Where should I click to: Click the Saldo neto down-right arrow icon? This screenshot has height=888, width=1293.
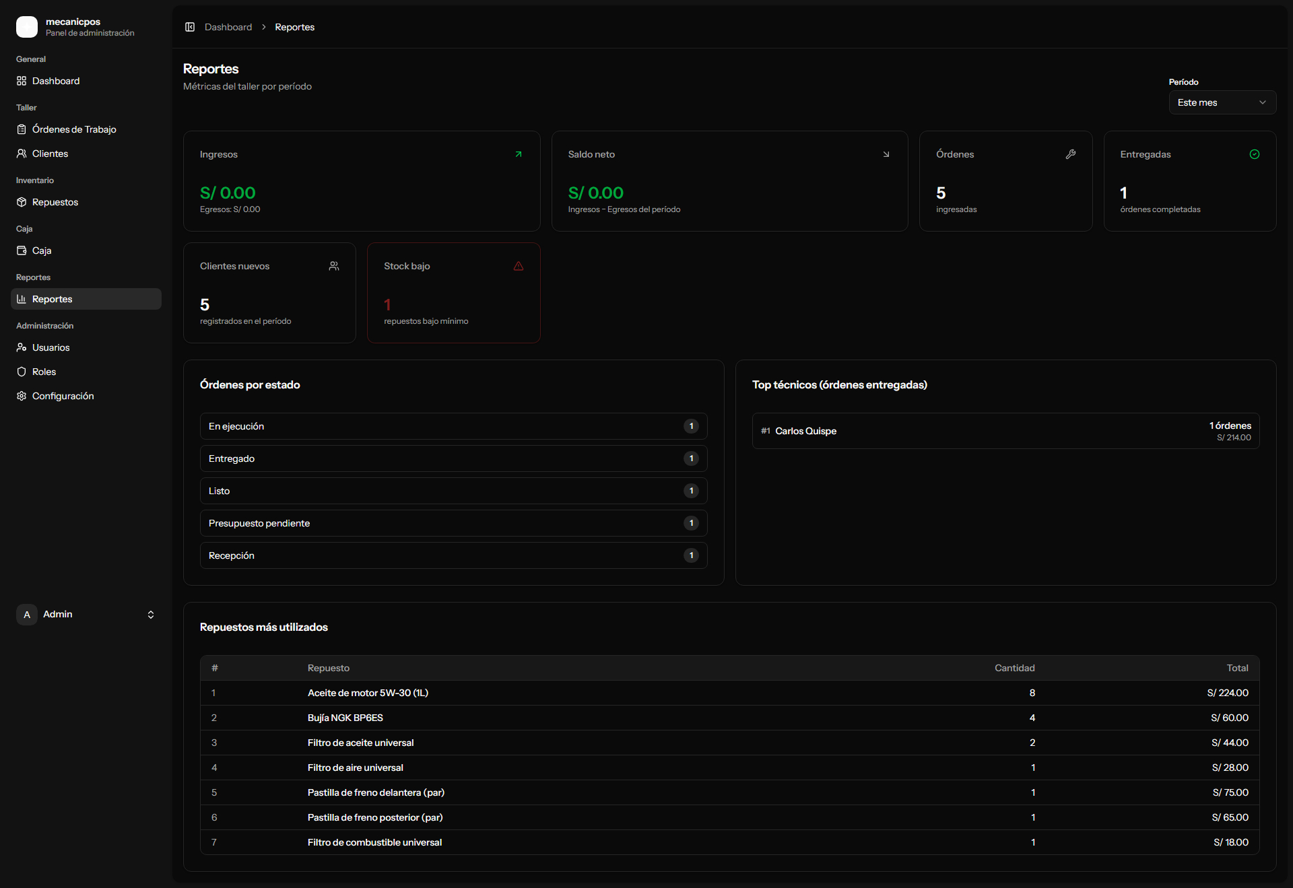[886, 154]
